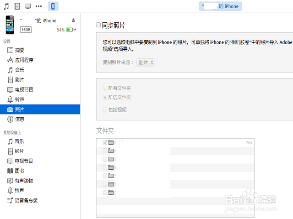
Task: Check the fourth folder checkbox in list
Action: tap(105, 167)
